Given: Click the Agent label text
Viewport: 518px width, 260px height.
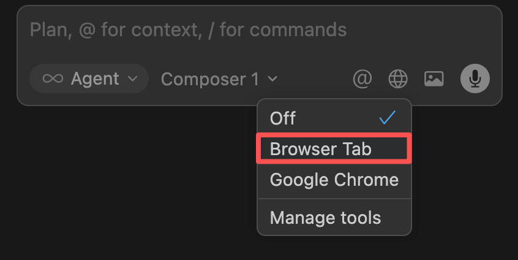Looking at the screenshot, I should [95, 78].
